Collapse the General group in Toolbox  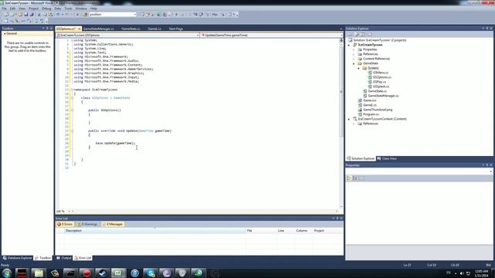click(5, 33)
